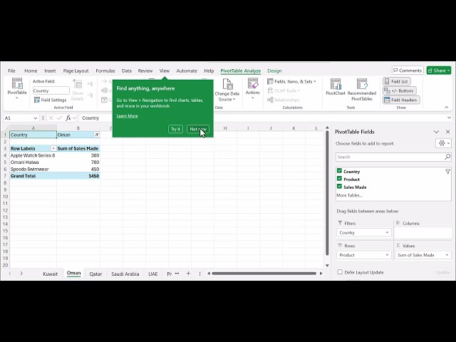Screen dimensions: 456x342
Task: Open the Page Layout tab
Action: tap(76, 71)
